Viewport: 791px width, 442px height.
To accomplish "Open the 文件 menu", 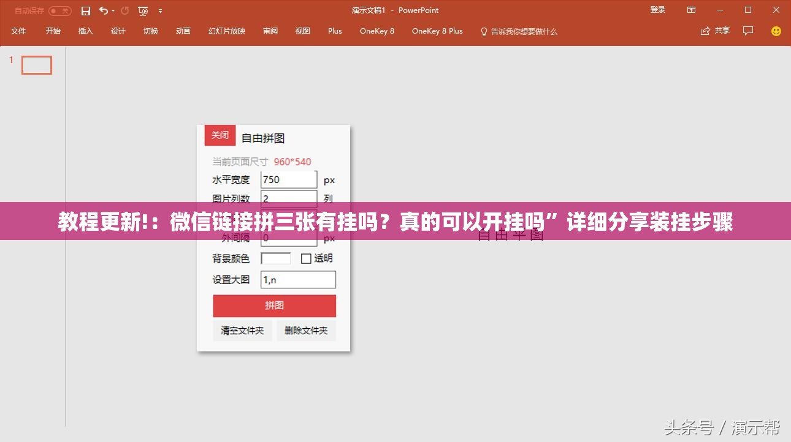I will 18,31.
